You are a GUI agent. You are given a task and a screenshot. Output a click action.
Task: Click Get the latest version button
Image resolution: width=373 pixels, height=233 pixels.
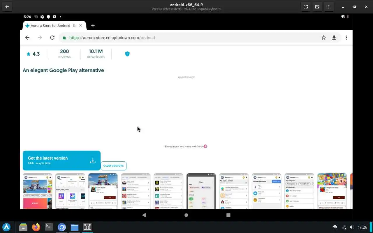click(x=61, y=160)
